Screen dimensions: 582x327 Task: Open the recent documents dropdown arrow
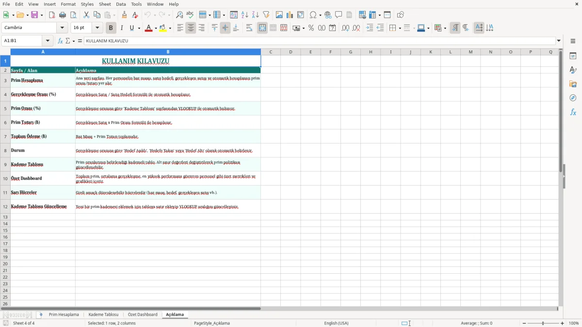27,15
